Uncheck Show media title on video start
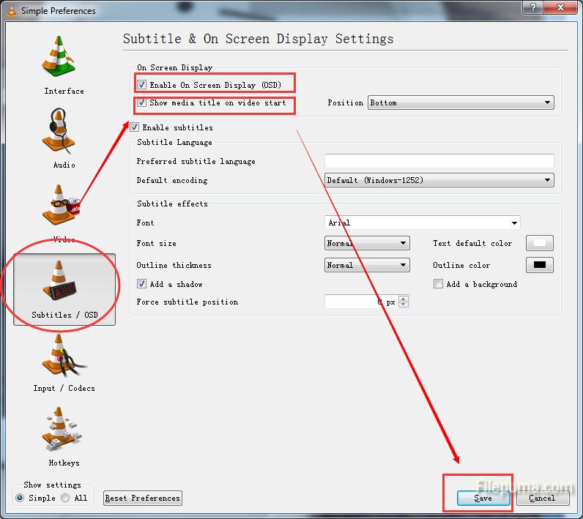This screenshot has height=519, width=583. click(142, 103)
